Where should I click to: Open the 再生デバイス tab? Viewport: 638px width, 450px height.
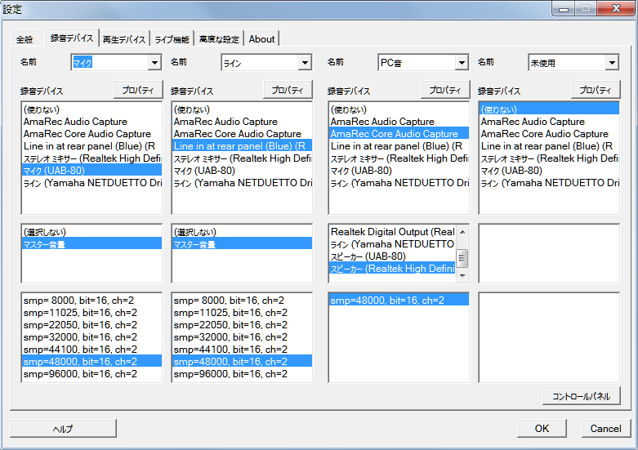click(124, 39)
